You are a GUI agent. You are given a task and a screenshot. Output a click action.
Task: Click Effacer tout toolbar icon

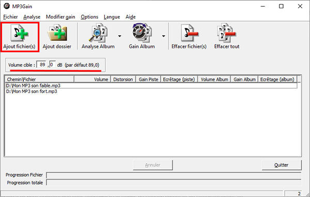click(227, 33)
